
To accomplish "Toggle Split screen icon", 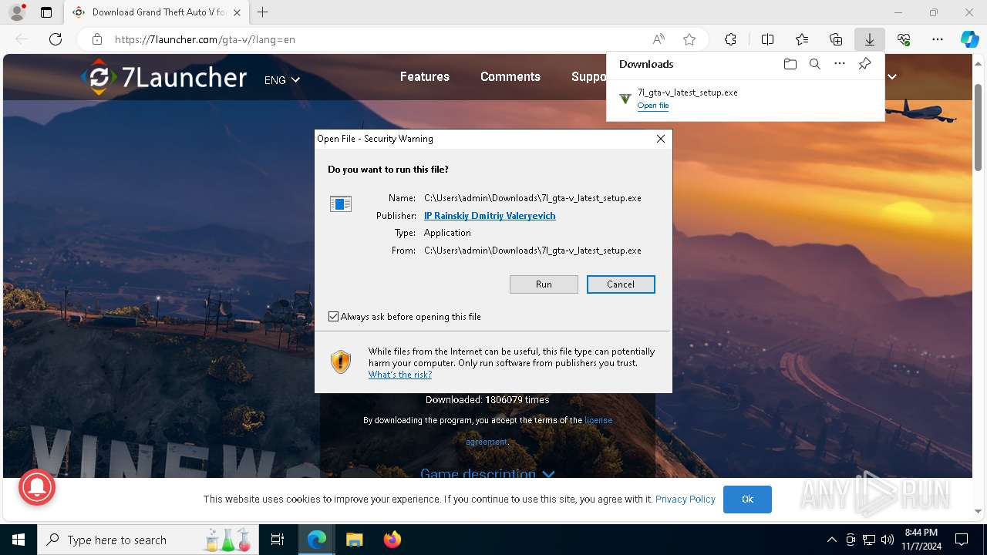I will coord(767,39).
